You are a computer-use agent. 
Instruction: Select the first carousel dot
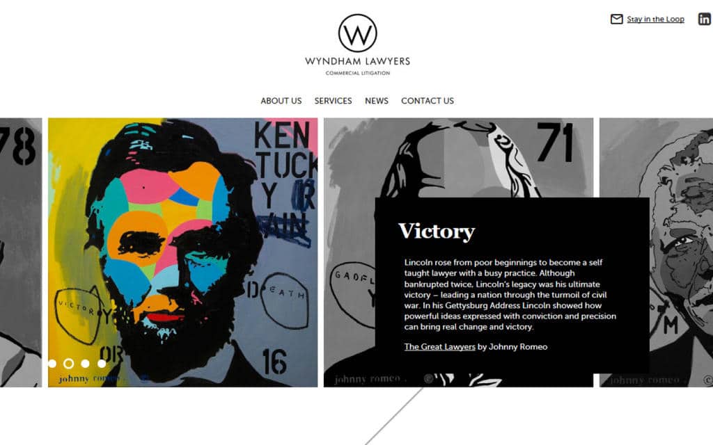[52, 364]
